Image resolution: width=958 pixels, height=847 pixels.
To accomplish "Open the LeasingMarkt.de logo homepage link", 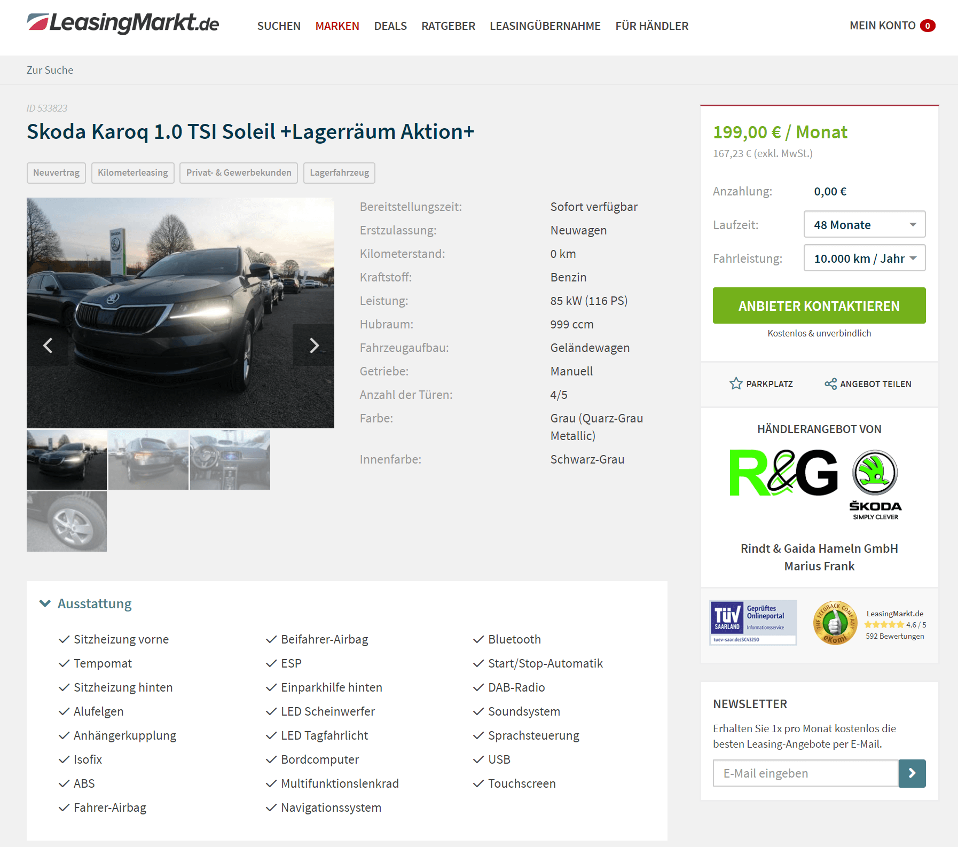I will [x=123, y=23].
